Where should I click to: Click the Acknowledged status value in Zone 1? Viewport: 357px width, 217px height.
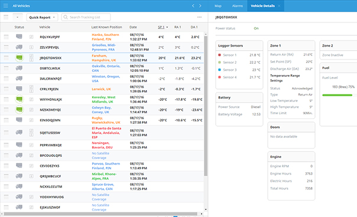click(x=302, y=88)
